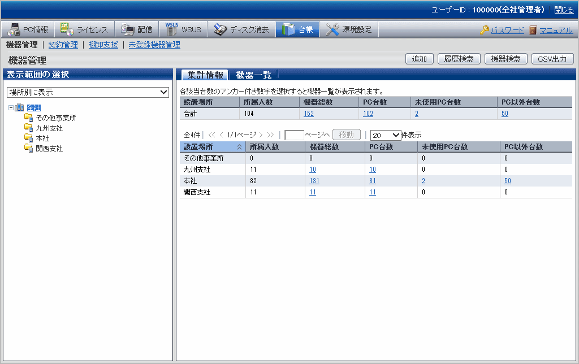Open 本社 機器総数 131 link
This screenshot has width=579, height=364.
[314, 181]
